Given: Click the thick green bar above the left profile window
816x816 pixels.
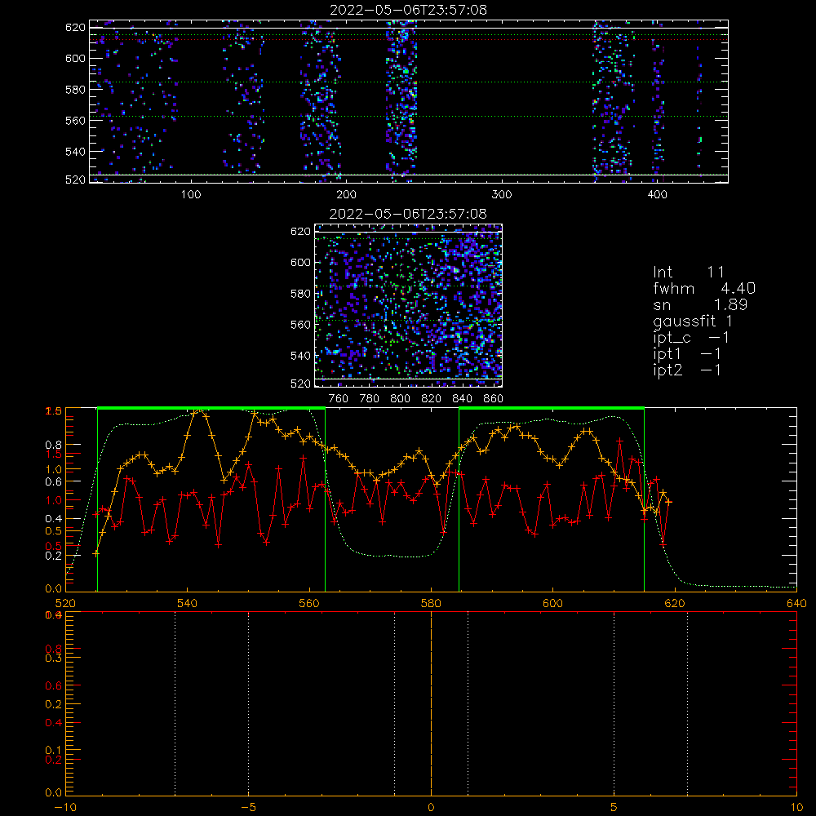Looking at the screenshot, I should click(211, 409).
